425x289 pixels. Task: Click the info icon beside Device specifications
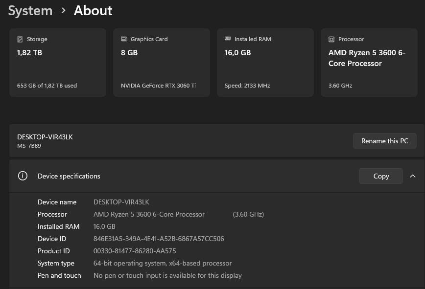click(23, 176)
